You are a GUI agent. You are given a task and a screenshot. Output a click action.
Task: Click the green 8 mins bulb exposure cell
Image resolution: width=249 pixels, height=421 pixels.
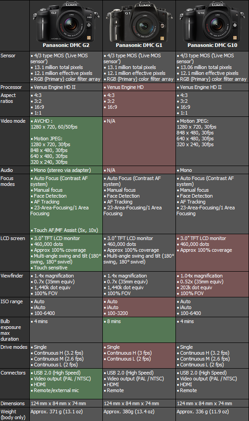(x=139, y=330)
